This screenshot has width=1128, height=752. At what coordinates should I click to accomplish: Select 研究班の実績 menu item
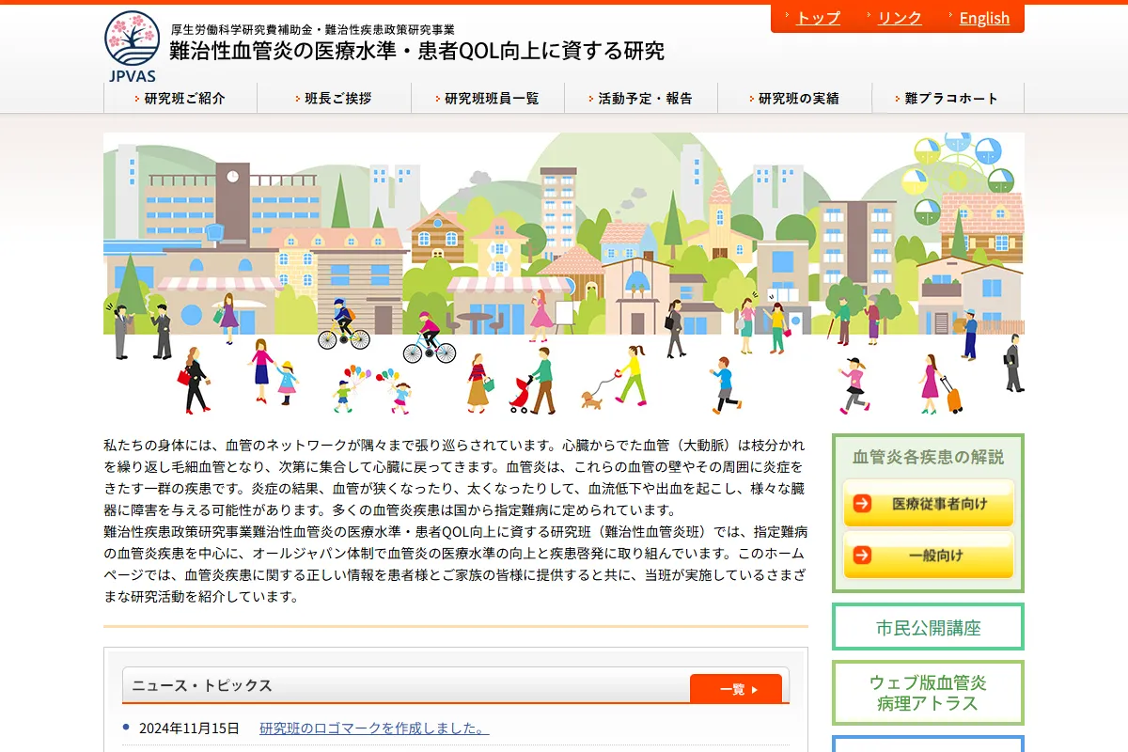(798, 98)
